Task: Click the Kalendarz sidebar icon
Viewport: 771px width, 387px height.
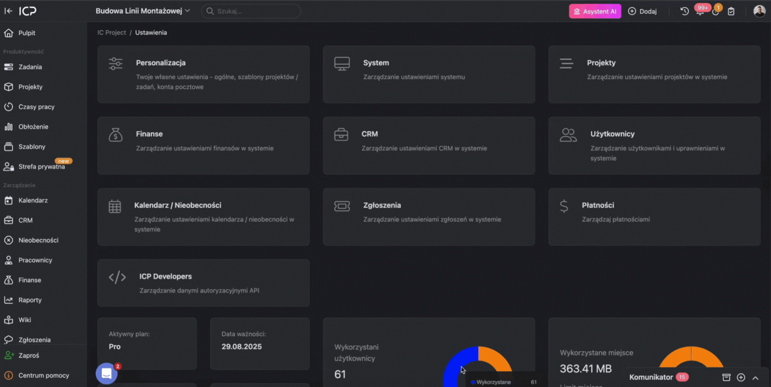Action: 9,200
